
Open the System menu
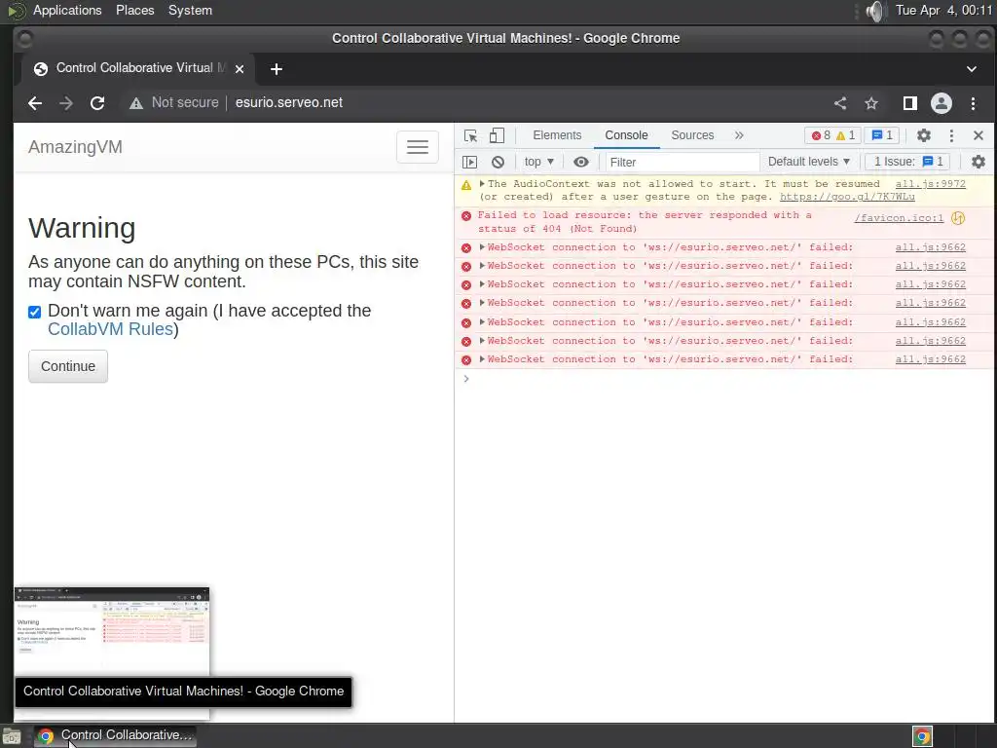[x=190, y=10]
